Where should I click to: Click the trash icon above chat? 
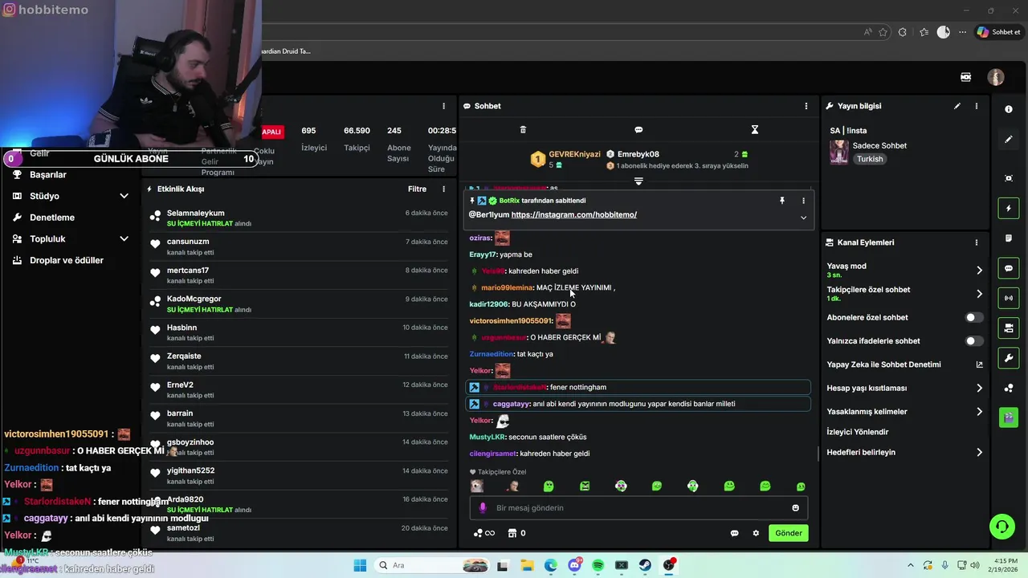pos(523,129)
